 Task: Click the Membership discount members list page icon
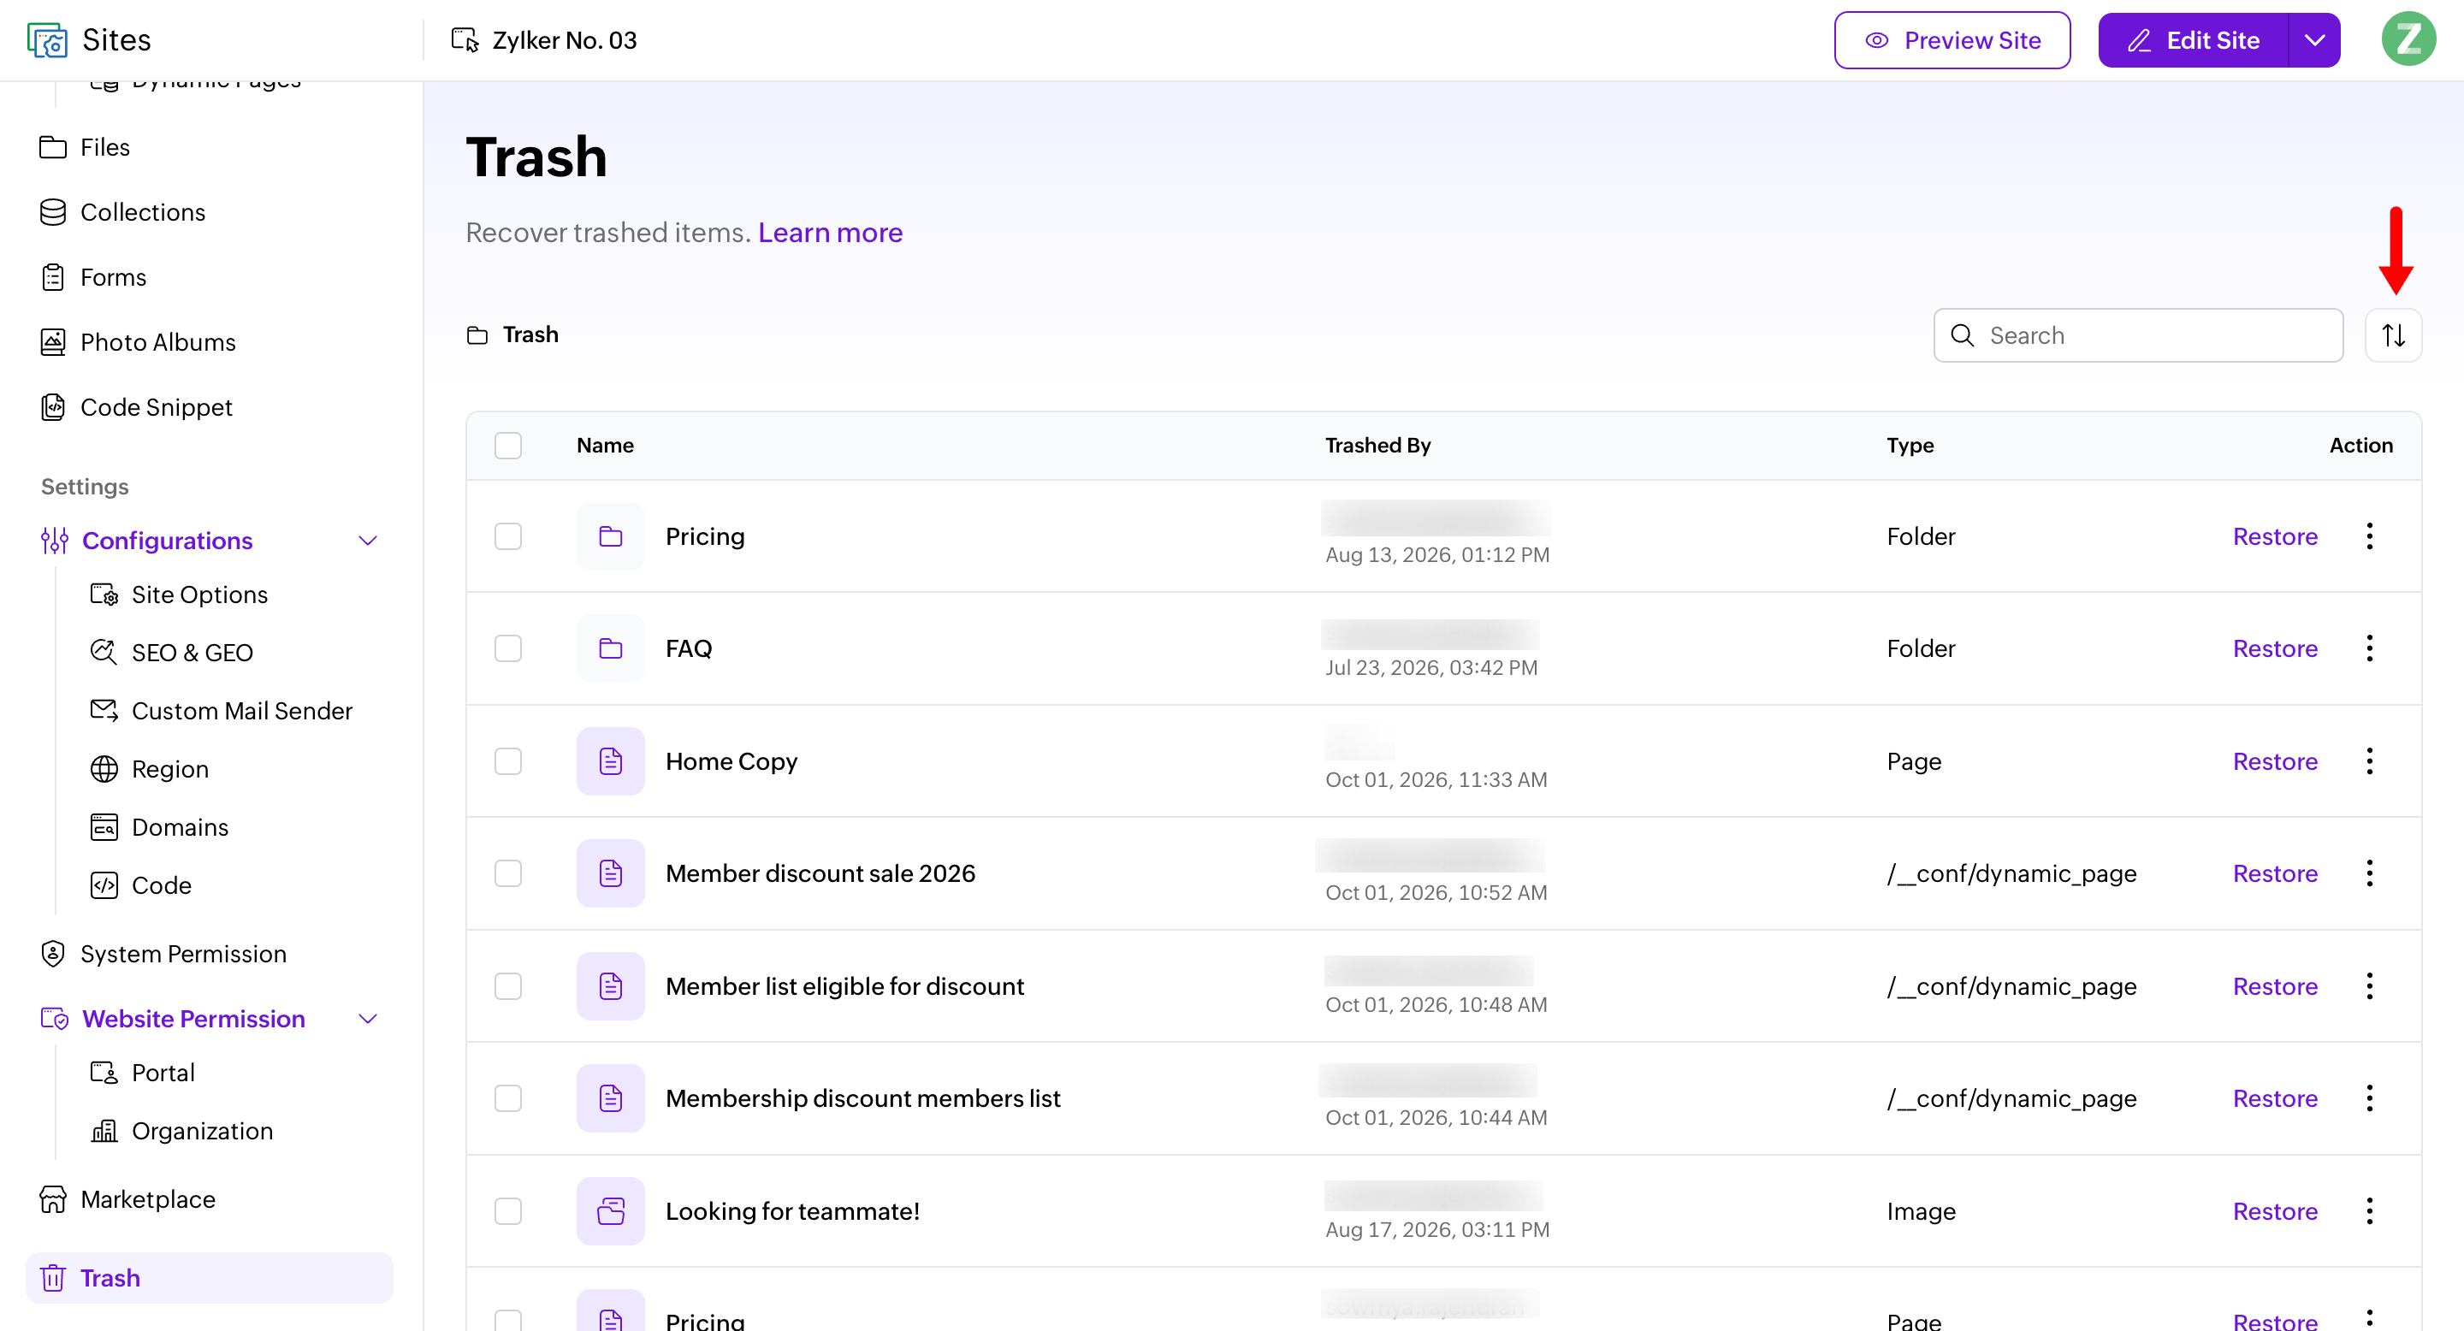(610, 1097)
